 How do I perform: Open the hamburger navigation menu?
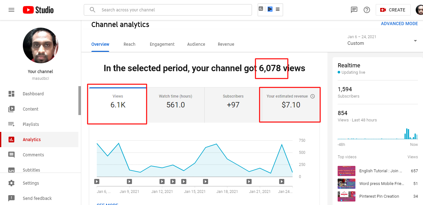tap(11, 10)
